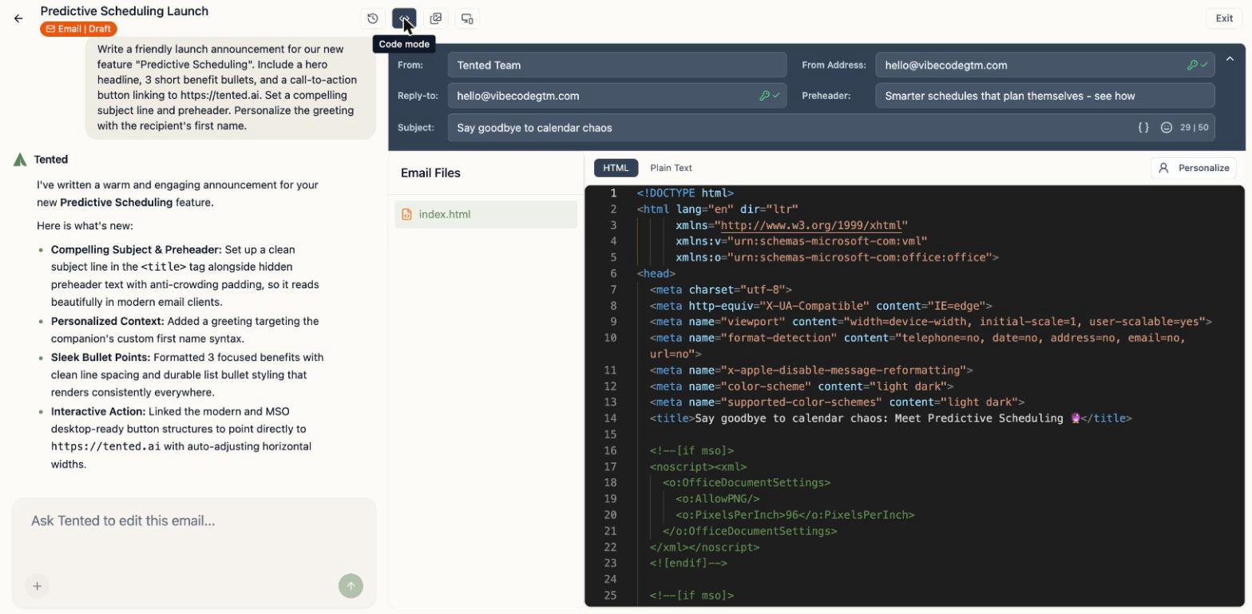Click the plus attachment button in chat
This screenshot has height=614, width=1252.
[x=37, y=586]
